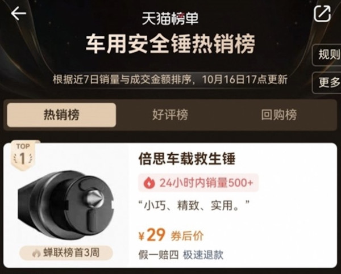Open the 回购榜 tab

pyautogui.click(x=279, y=115)
